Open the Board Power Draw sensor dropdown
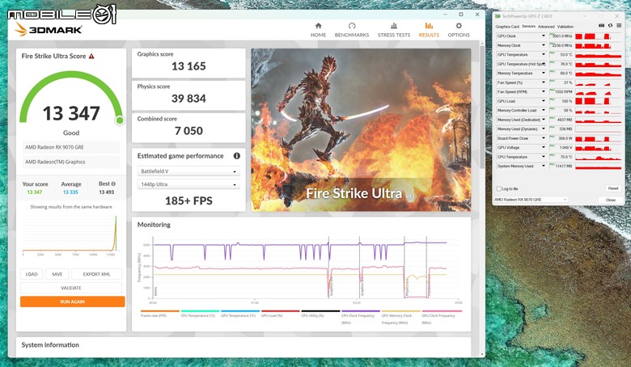Screen dimensions: 631x367 [x=544, y=138]
